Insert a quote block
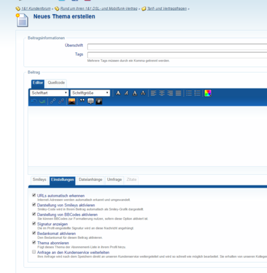Image resolution: width=267 pixels, height=273 pixels. [82, 101]
